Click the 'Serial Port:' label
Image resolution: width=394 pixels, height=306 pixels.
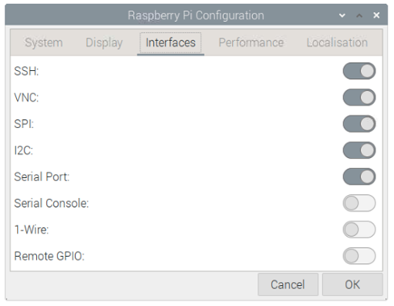point(42,176)
